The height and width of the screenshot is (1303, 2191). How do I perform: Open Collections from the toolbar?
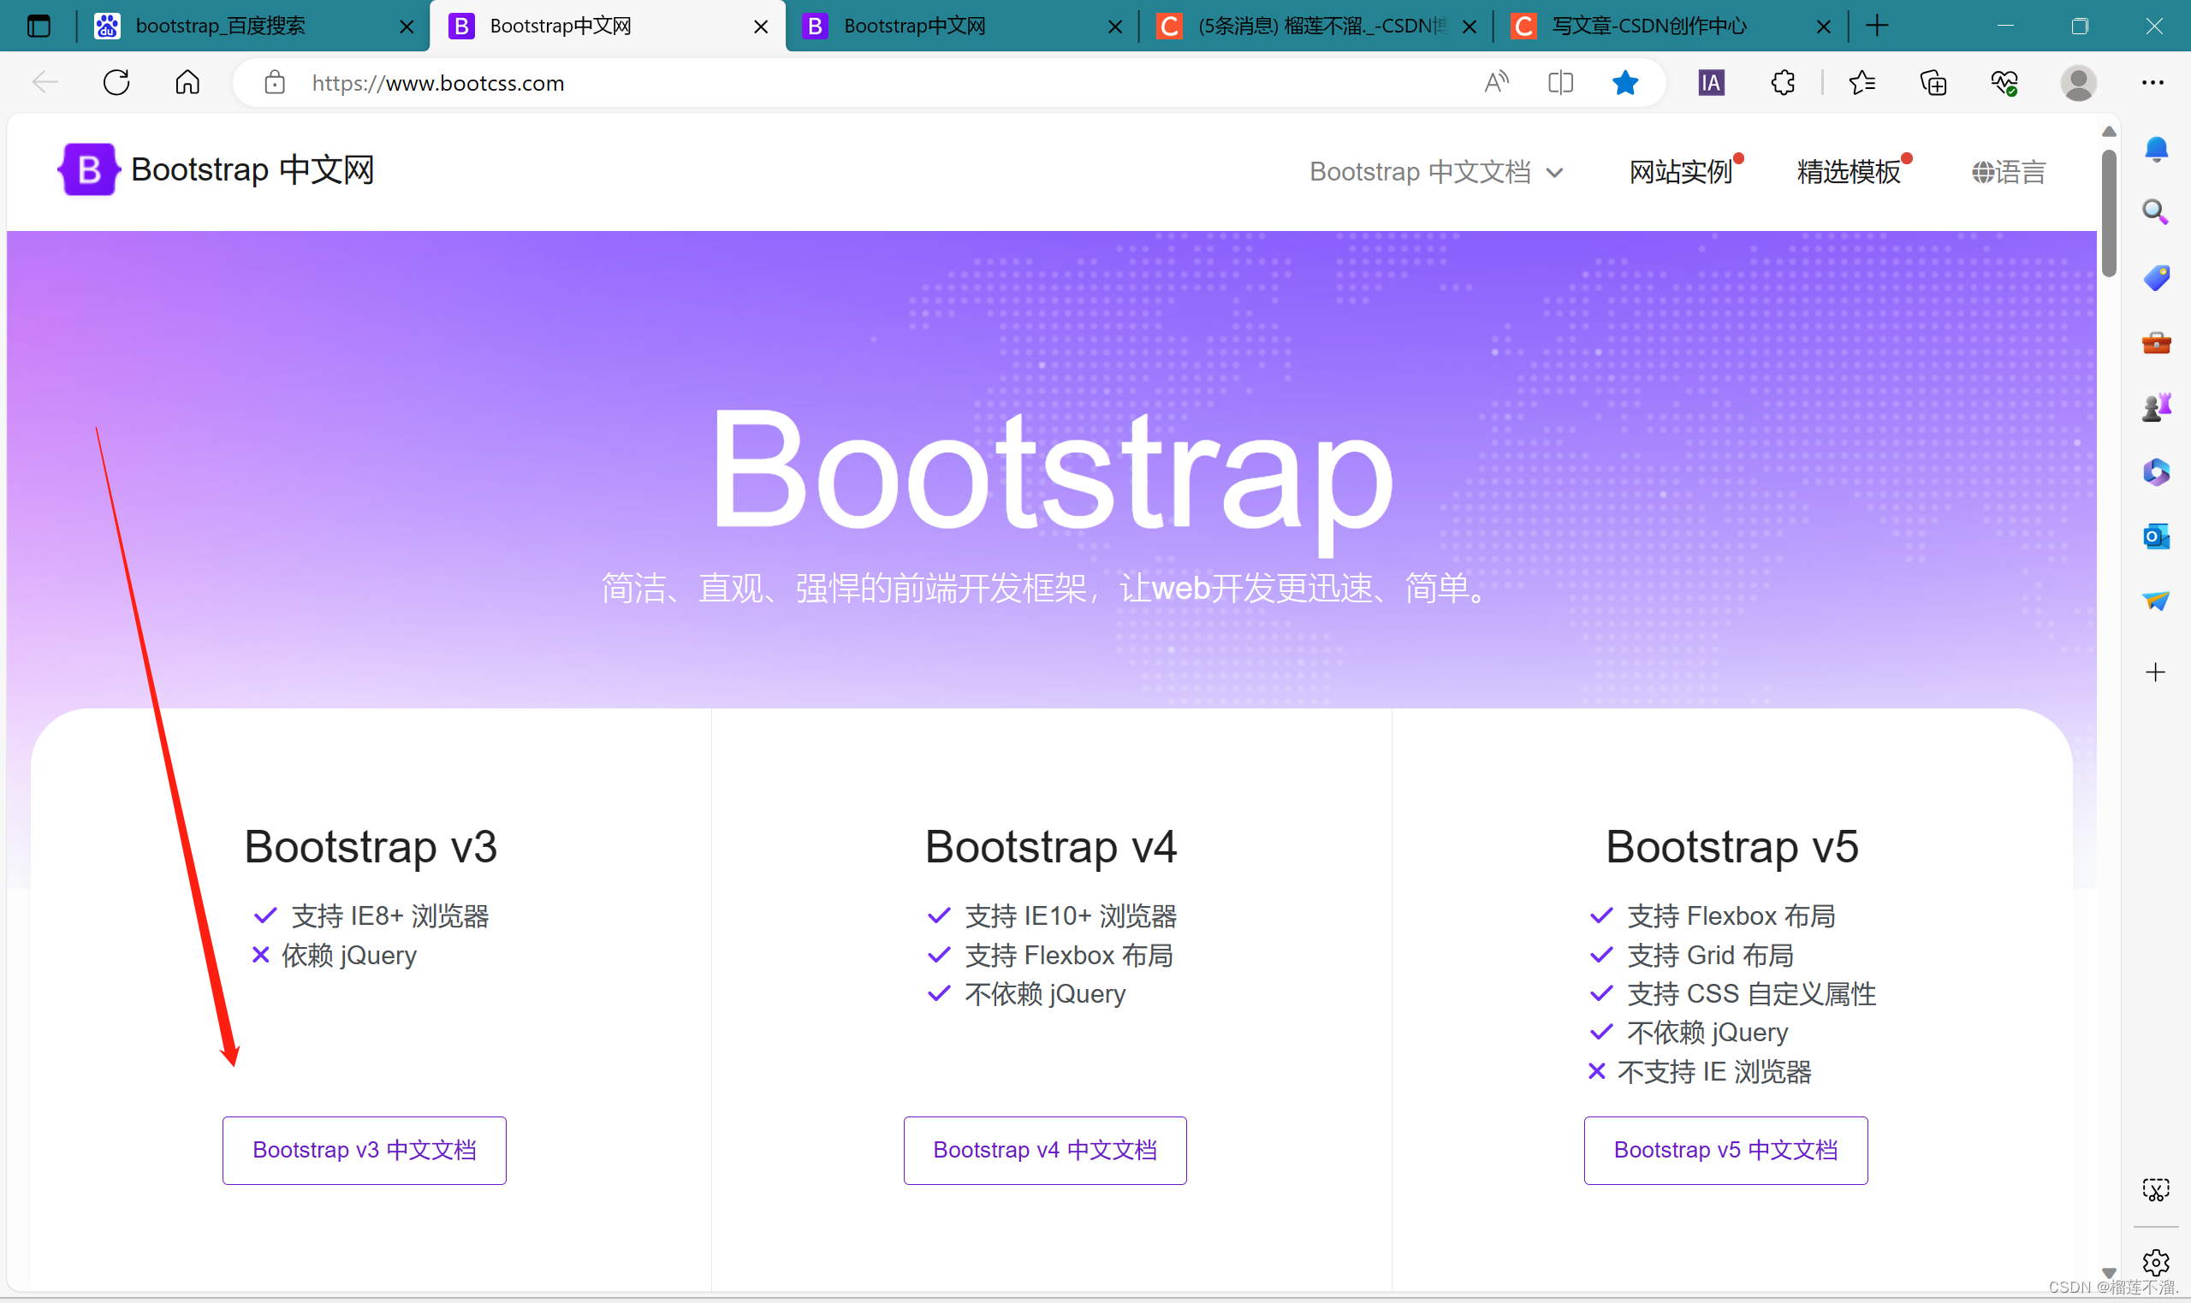tap(1932, 82)
